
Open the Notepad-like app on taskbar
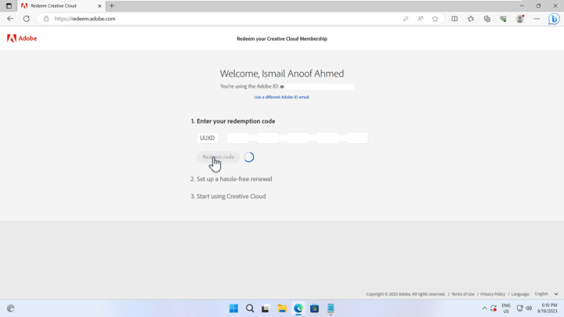(331, 308)
